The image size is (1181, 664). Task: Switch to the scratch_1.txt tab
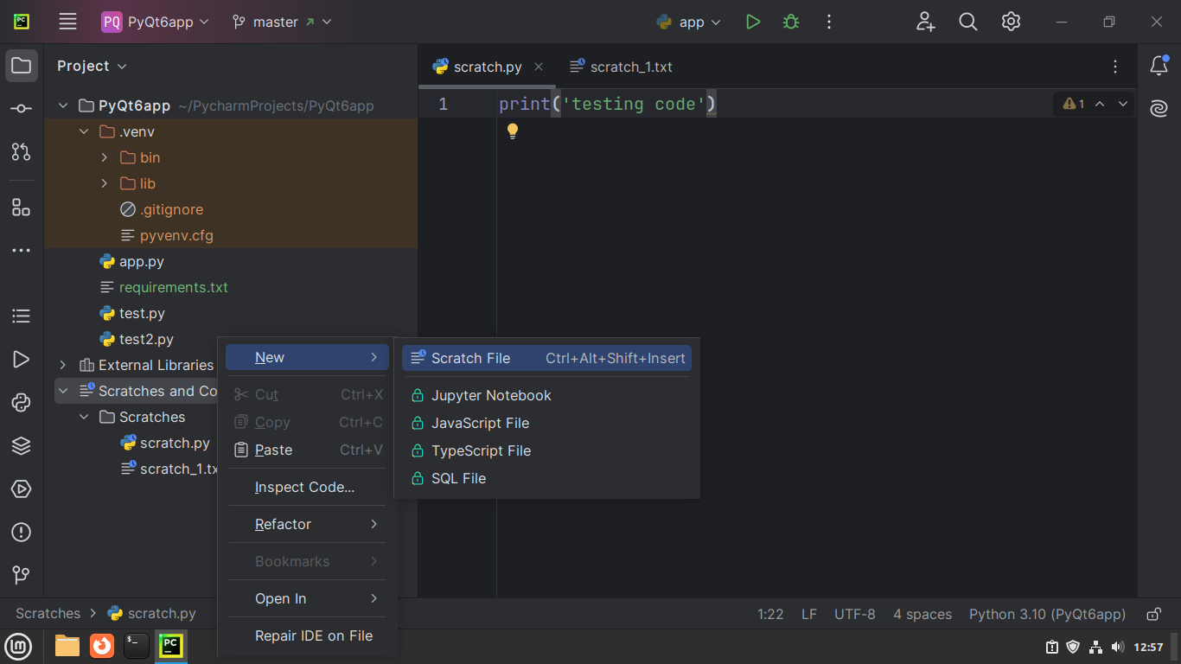[621, 67]
